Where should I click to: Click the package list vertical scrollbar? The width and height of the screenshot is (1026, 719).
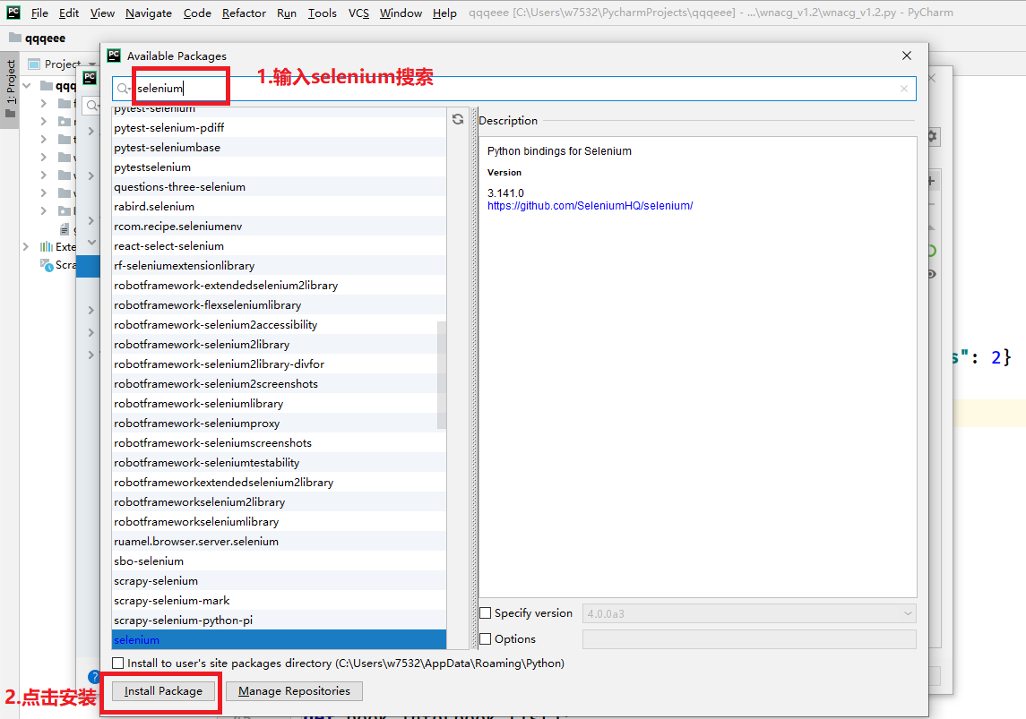pyautogui.click(x=442, y=375)
